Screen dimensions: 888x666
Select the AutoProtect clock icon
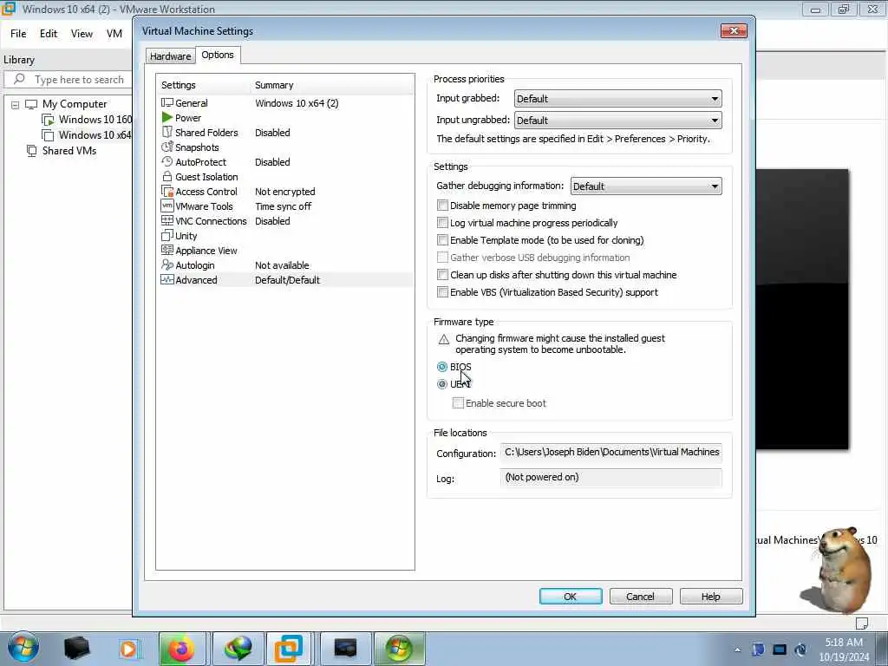coord(167,162)
